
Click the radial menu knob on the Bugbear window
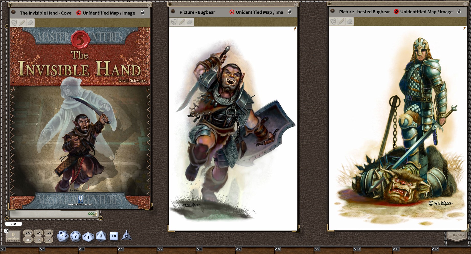tap(173, 12)
